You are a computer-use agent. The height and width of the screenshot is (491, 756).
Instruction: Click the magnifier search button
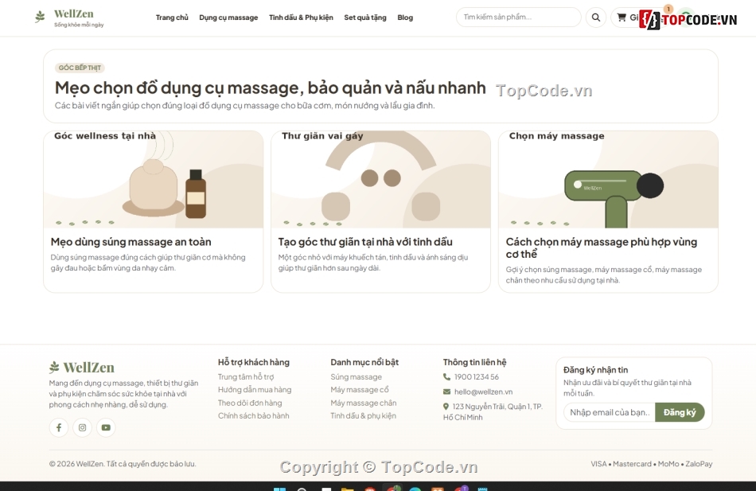tap(596, 18)
